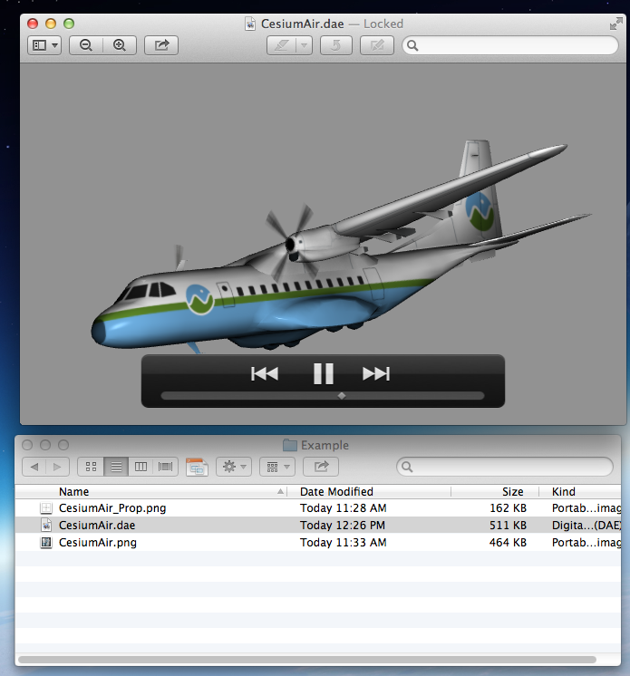Zoom the Preview window with green button
This screenshot has height=676, width=630.
pyautogui.click(x=69, y=24)
